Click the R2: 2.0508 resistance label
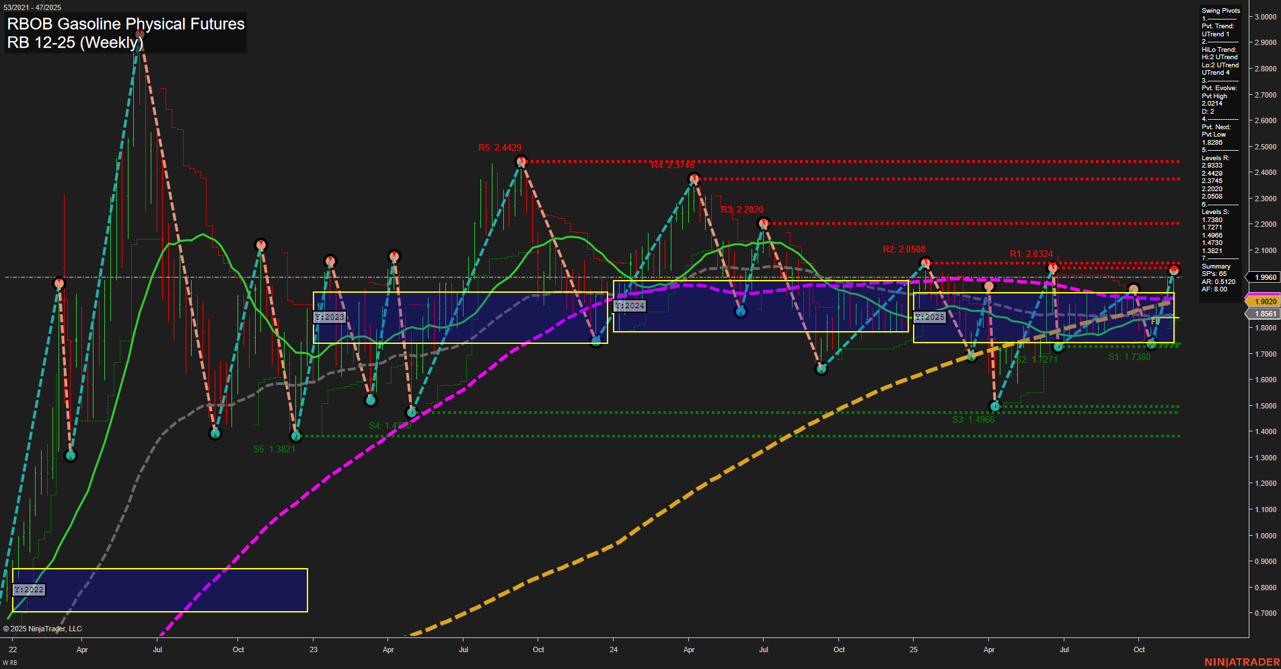Viewport: 1281px width, 669px height. pos(904,248)
